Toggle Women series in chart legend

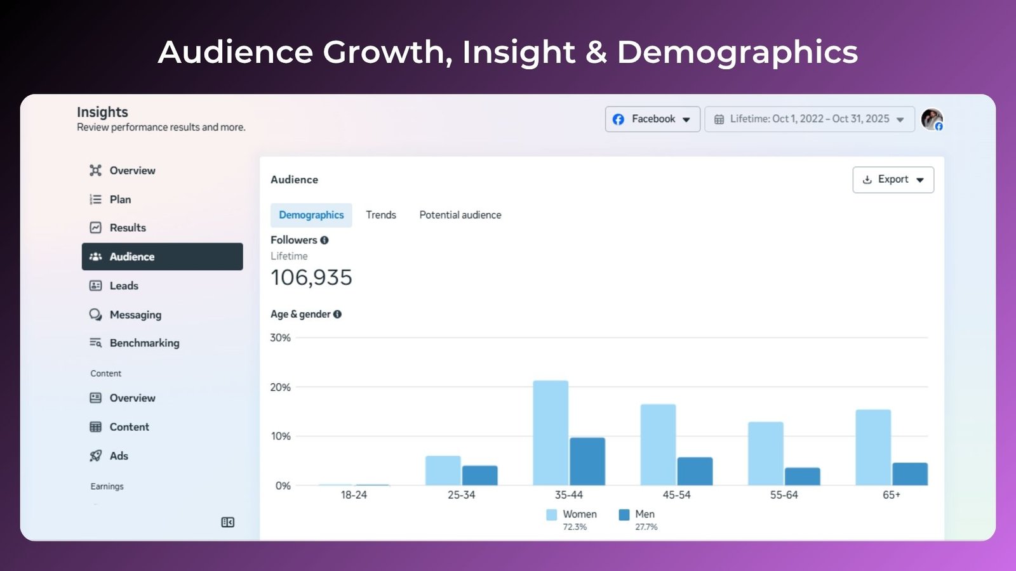552,515
